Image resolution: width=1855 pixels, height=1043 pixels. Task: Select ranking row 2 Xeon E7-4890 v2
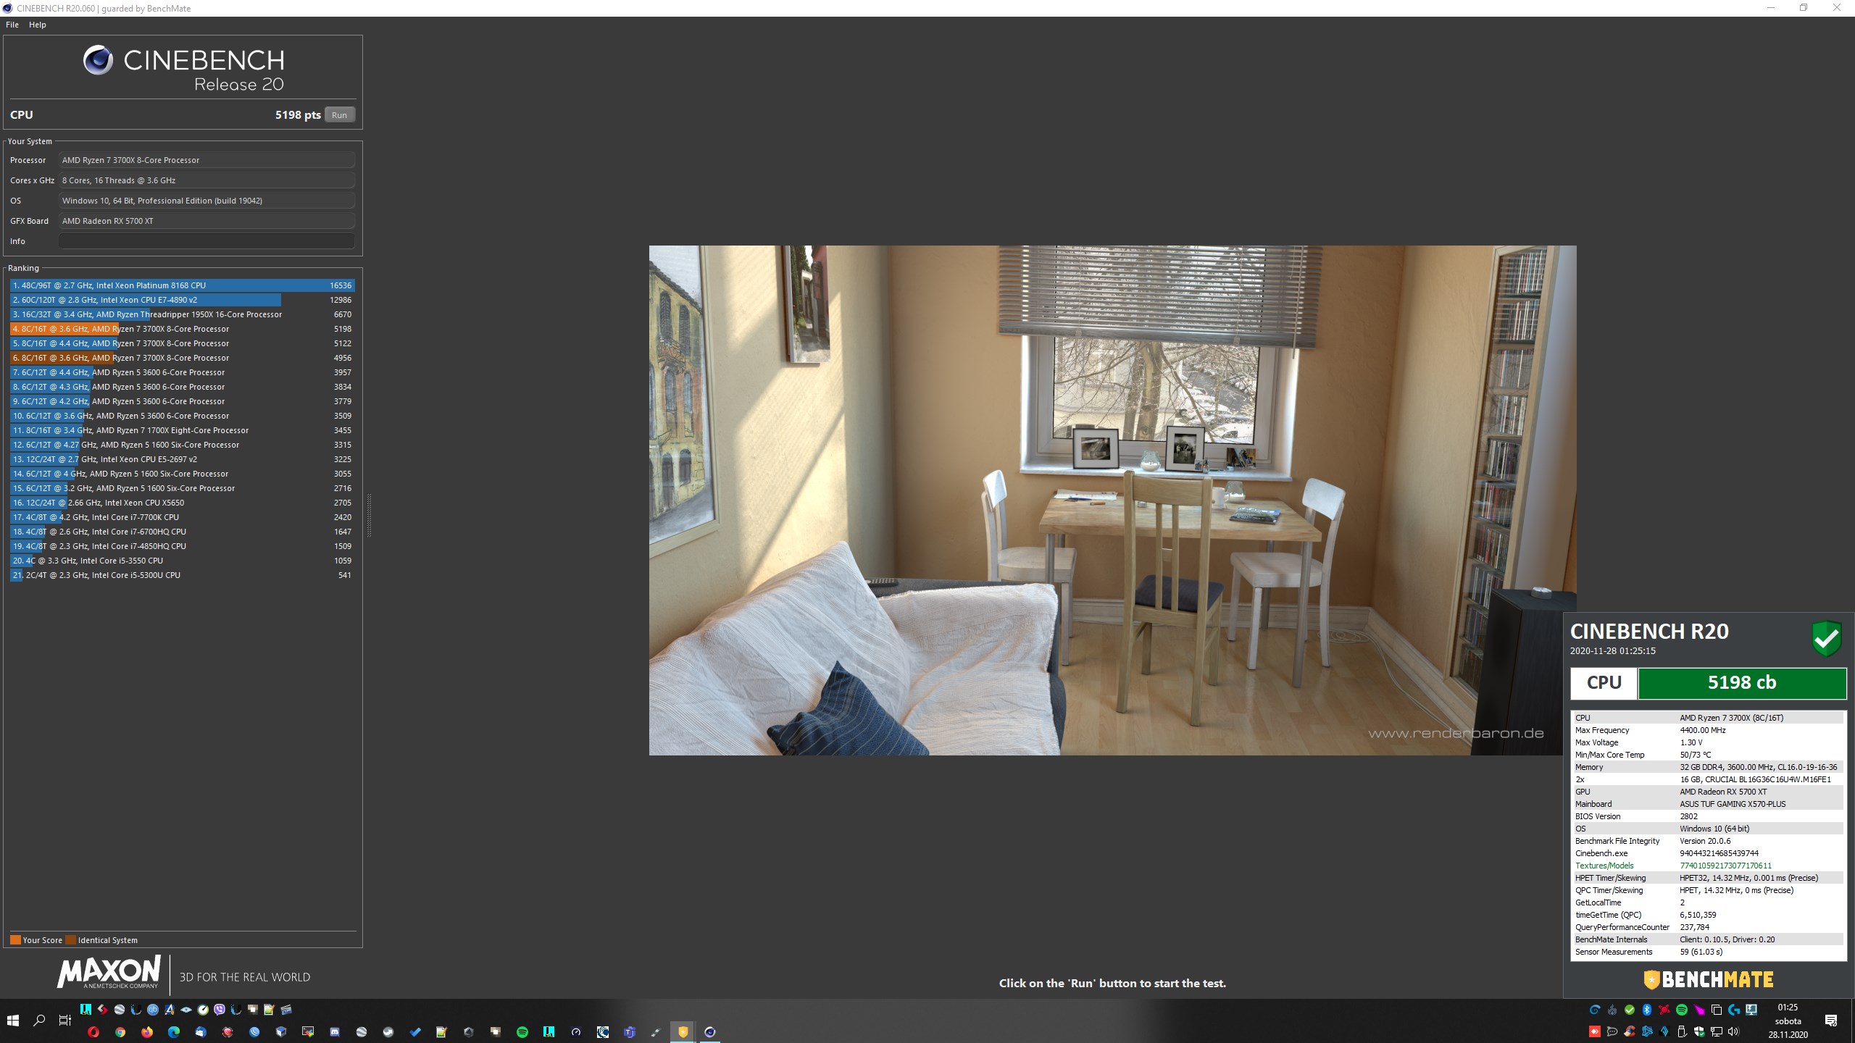pos(182,300)
